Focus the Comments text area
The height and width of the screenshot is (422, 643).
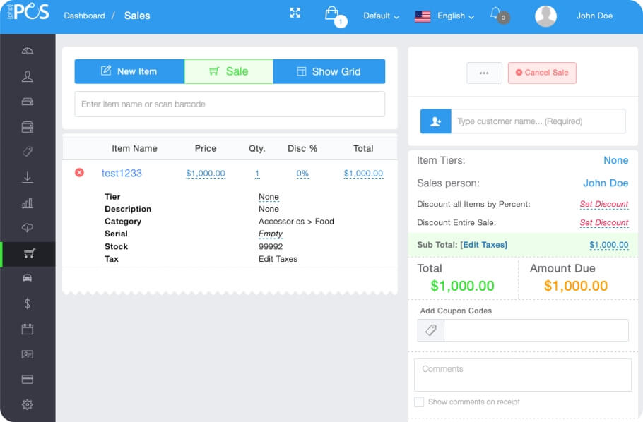(523, 375)
